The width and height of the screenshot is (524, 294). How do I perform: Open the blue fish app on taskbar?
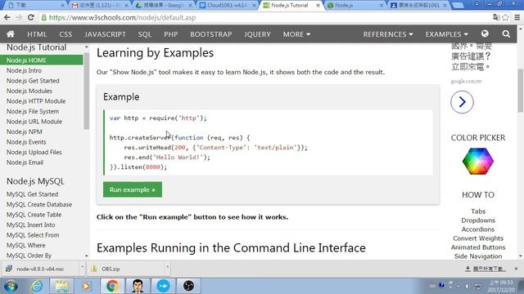(163, 286)
